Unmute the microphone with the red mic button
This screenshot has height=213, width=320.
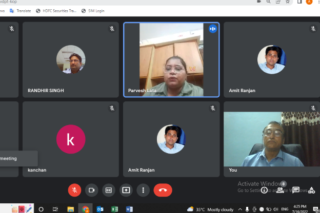point(74,190)
